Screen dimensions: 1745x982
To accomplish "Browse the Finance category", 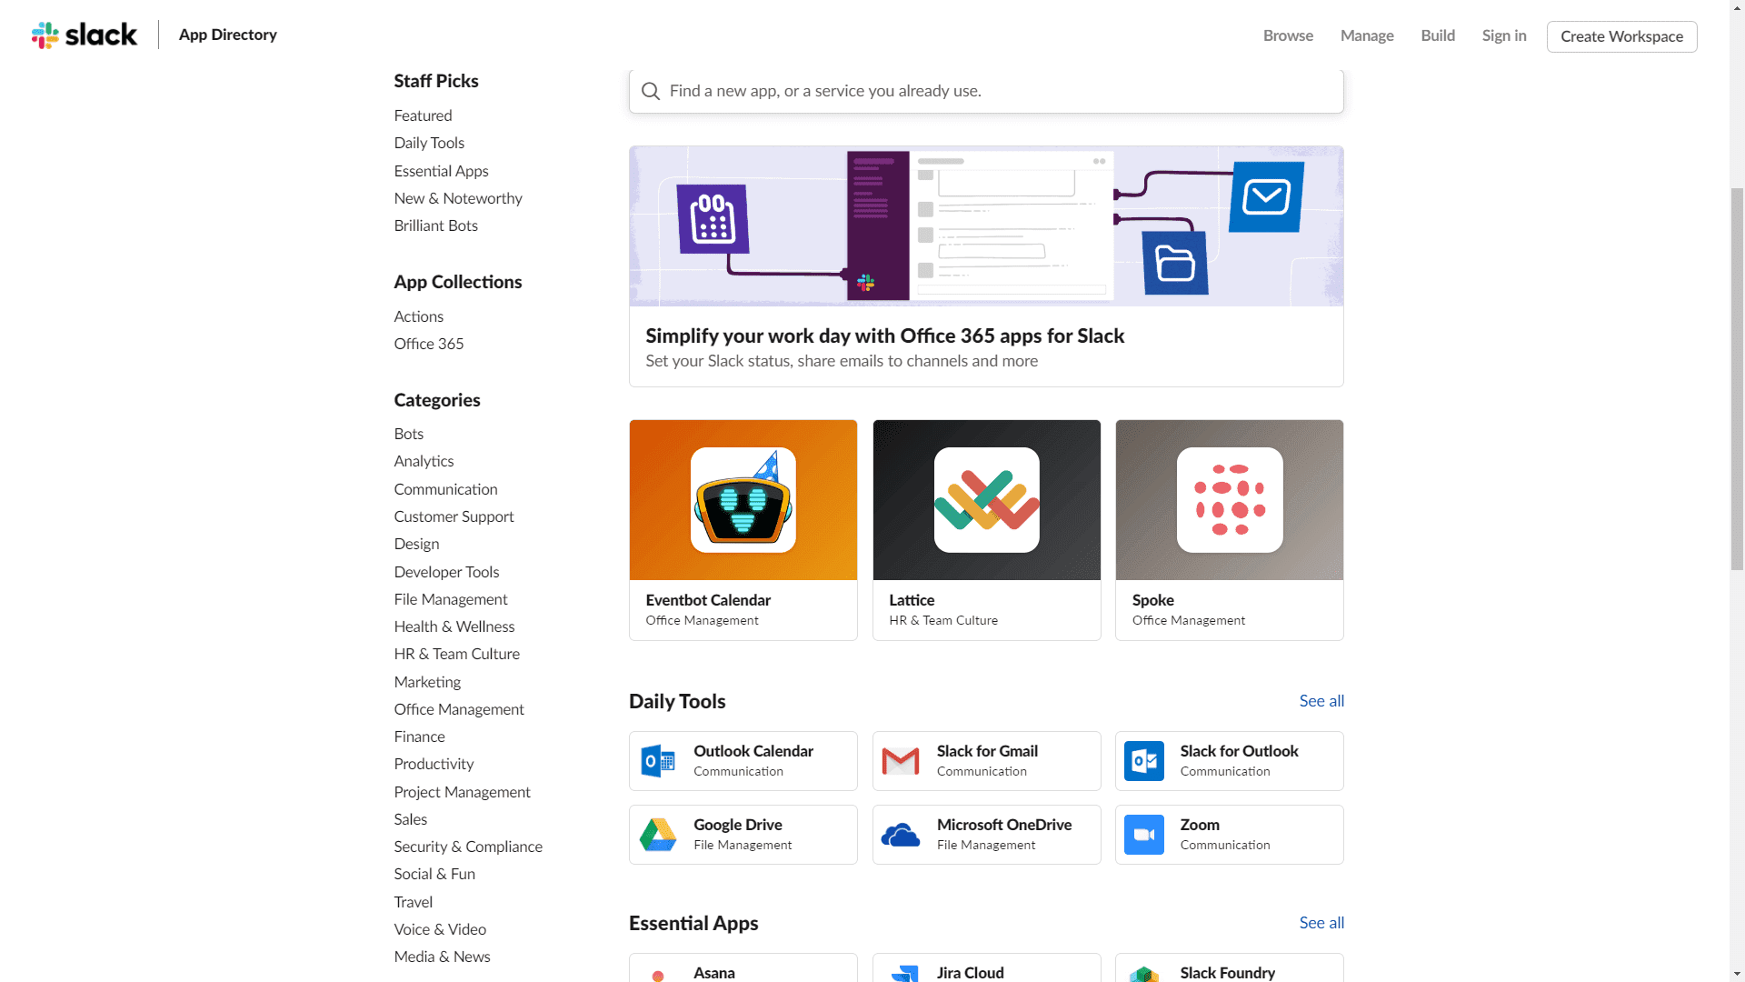I will coord(419,736).
